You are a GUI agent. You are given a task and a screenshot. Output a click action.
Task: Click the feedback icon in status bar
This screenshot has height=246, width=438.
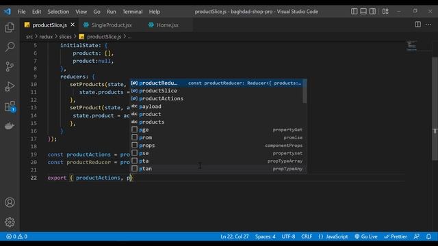click(x=416, y=236)
